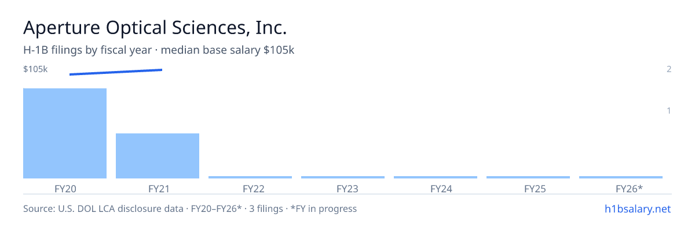This screenshot has height=231, width=695.
Task: Select the FY22 axis label
Action: pos(254,188)
